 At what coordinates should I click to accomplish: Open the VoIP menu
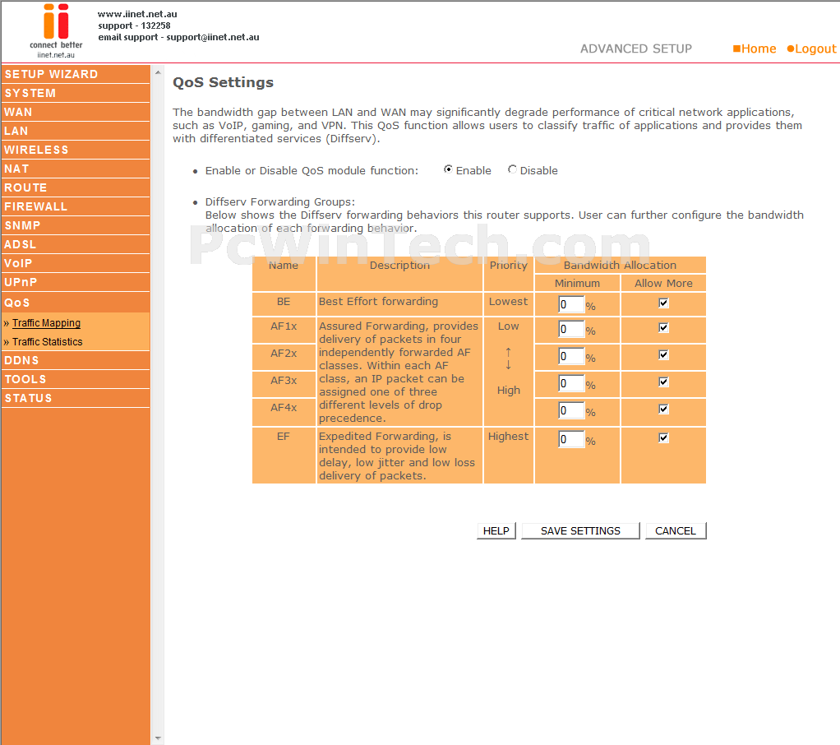point(76,263)
